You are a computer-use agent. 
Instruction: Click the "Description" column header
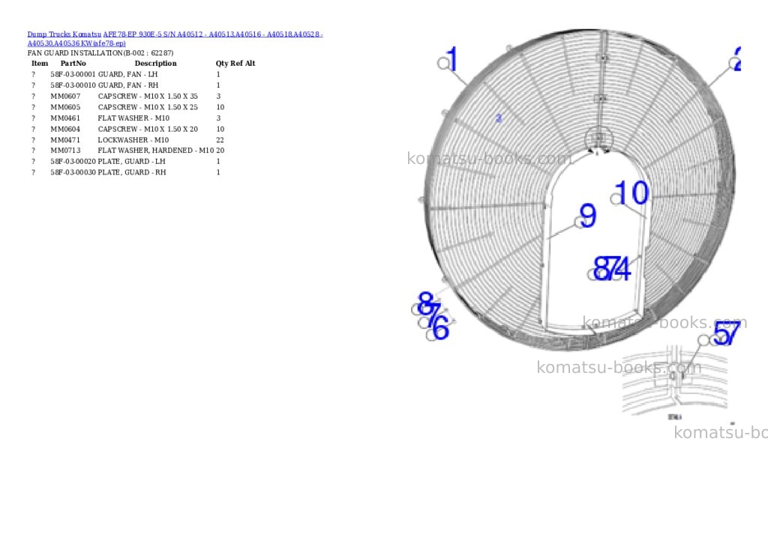coord(156,63)
